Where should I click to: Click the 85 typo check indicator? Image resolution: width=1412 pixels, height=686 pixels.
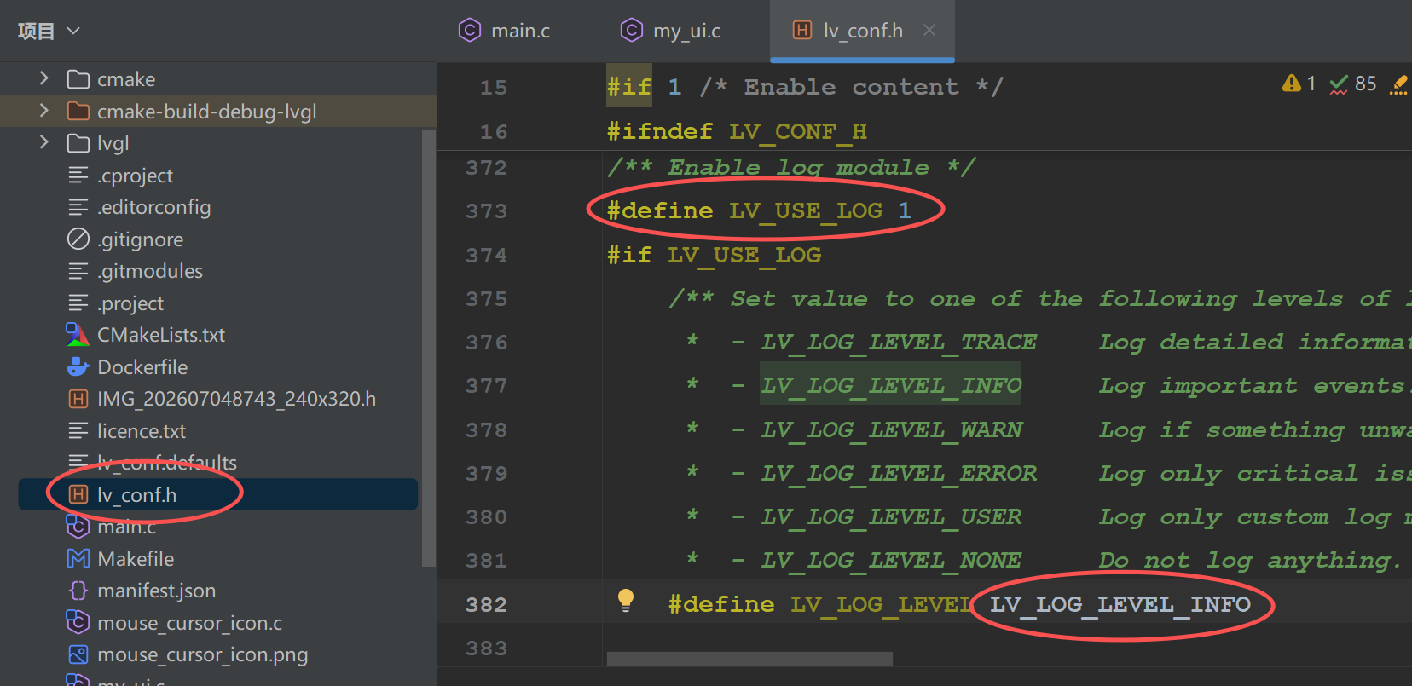tap(1353, 84)
